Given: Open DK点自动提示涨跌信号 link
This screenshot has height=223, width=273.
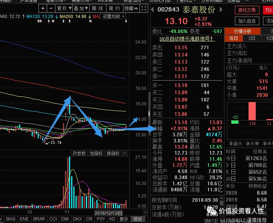Looking at the screenshot, I should pos(187,39).
